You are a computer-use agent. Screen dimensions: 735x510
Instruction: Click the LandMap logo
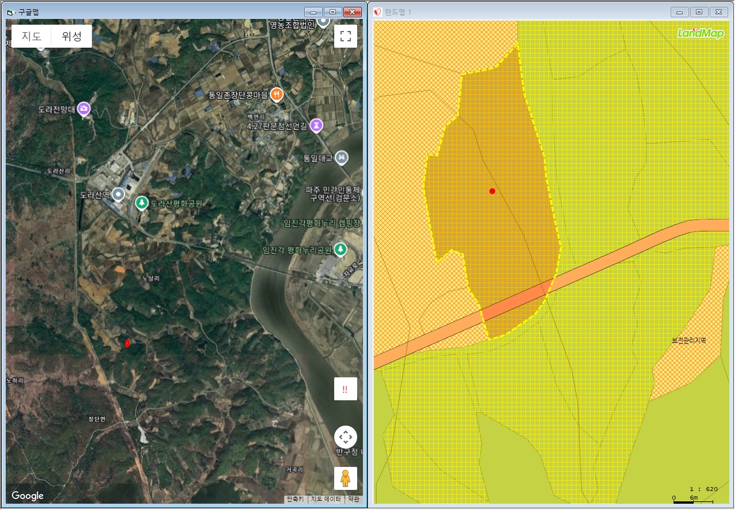701,33
